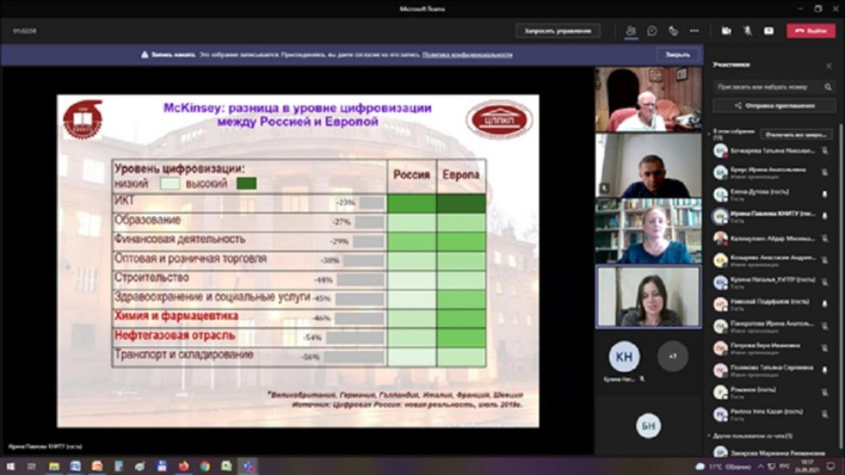Viewport: 845px width, 475px height.
Task: Click Запросить управление button
Action: 558,31
